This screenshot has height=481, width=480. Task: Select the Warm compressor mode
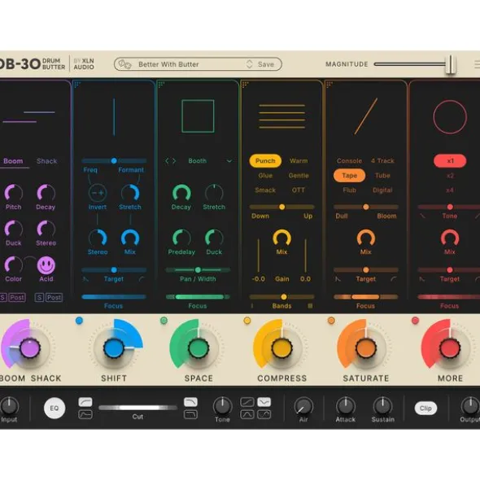tap(299, 161)
